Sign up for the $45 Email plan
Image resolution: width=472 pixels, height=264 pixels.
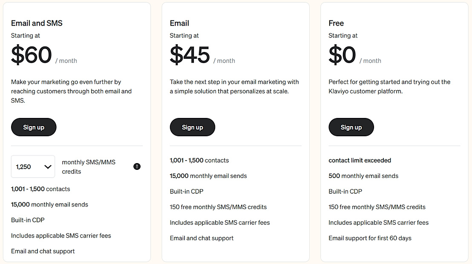pos(193,127)
